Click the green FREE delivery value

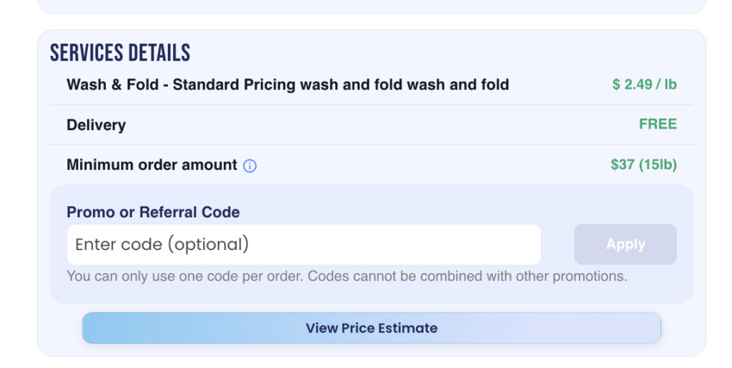coord(658,124)
